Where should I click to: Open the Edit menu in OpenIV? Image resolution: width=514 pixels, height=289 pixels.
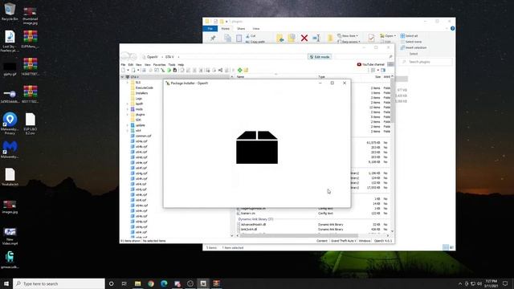(x=130, y=65)
